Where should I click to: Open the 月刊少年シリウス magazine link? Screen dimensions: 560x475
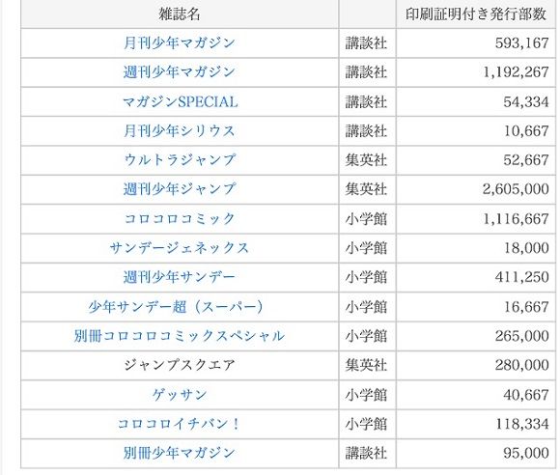coord(180,130)
